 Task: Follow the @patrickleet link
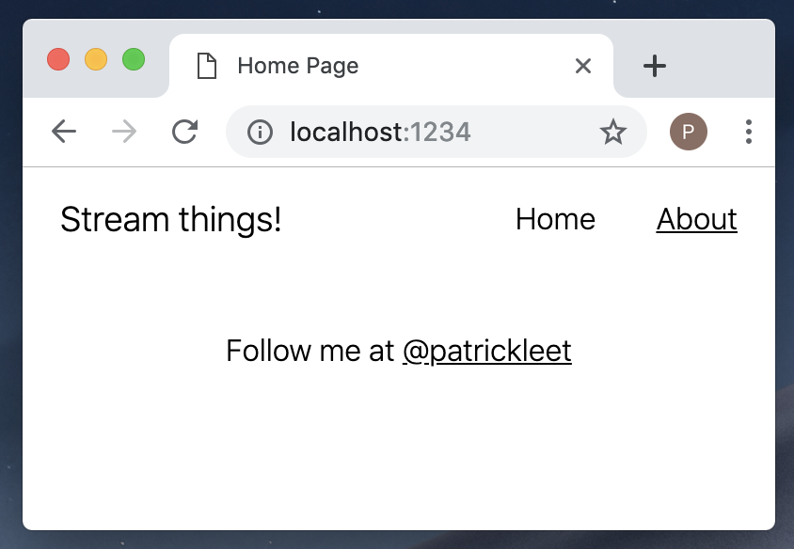[x=486, y=351]
